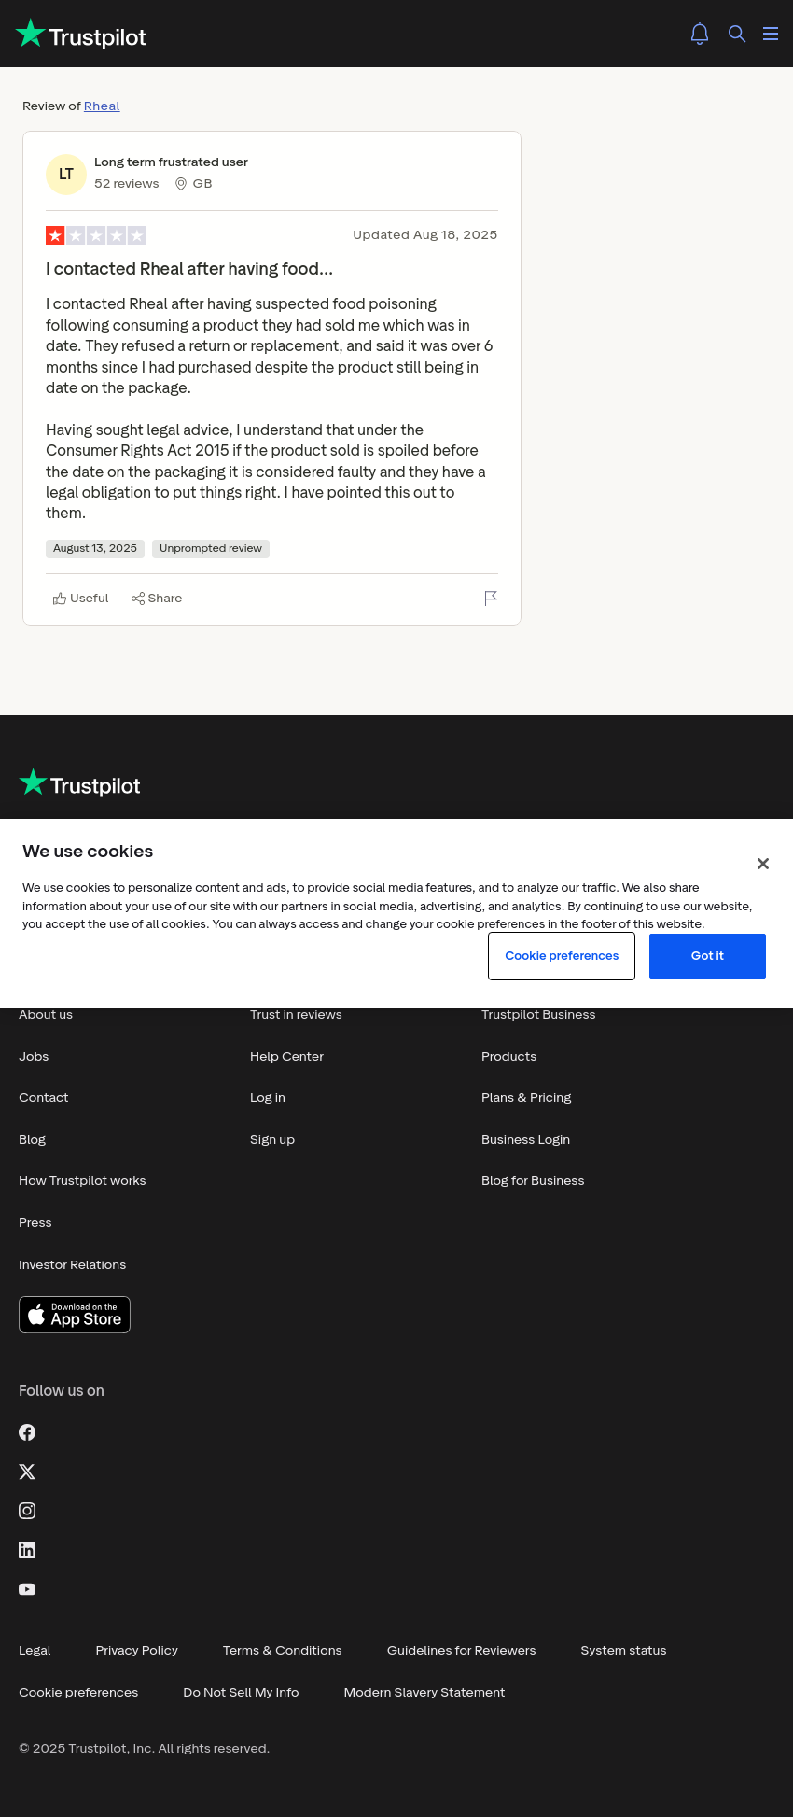Open Modern Slavery Statement
The height and width of the screenshot is (1817, 793).
pyautogui.click(x=424, y=1693)
